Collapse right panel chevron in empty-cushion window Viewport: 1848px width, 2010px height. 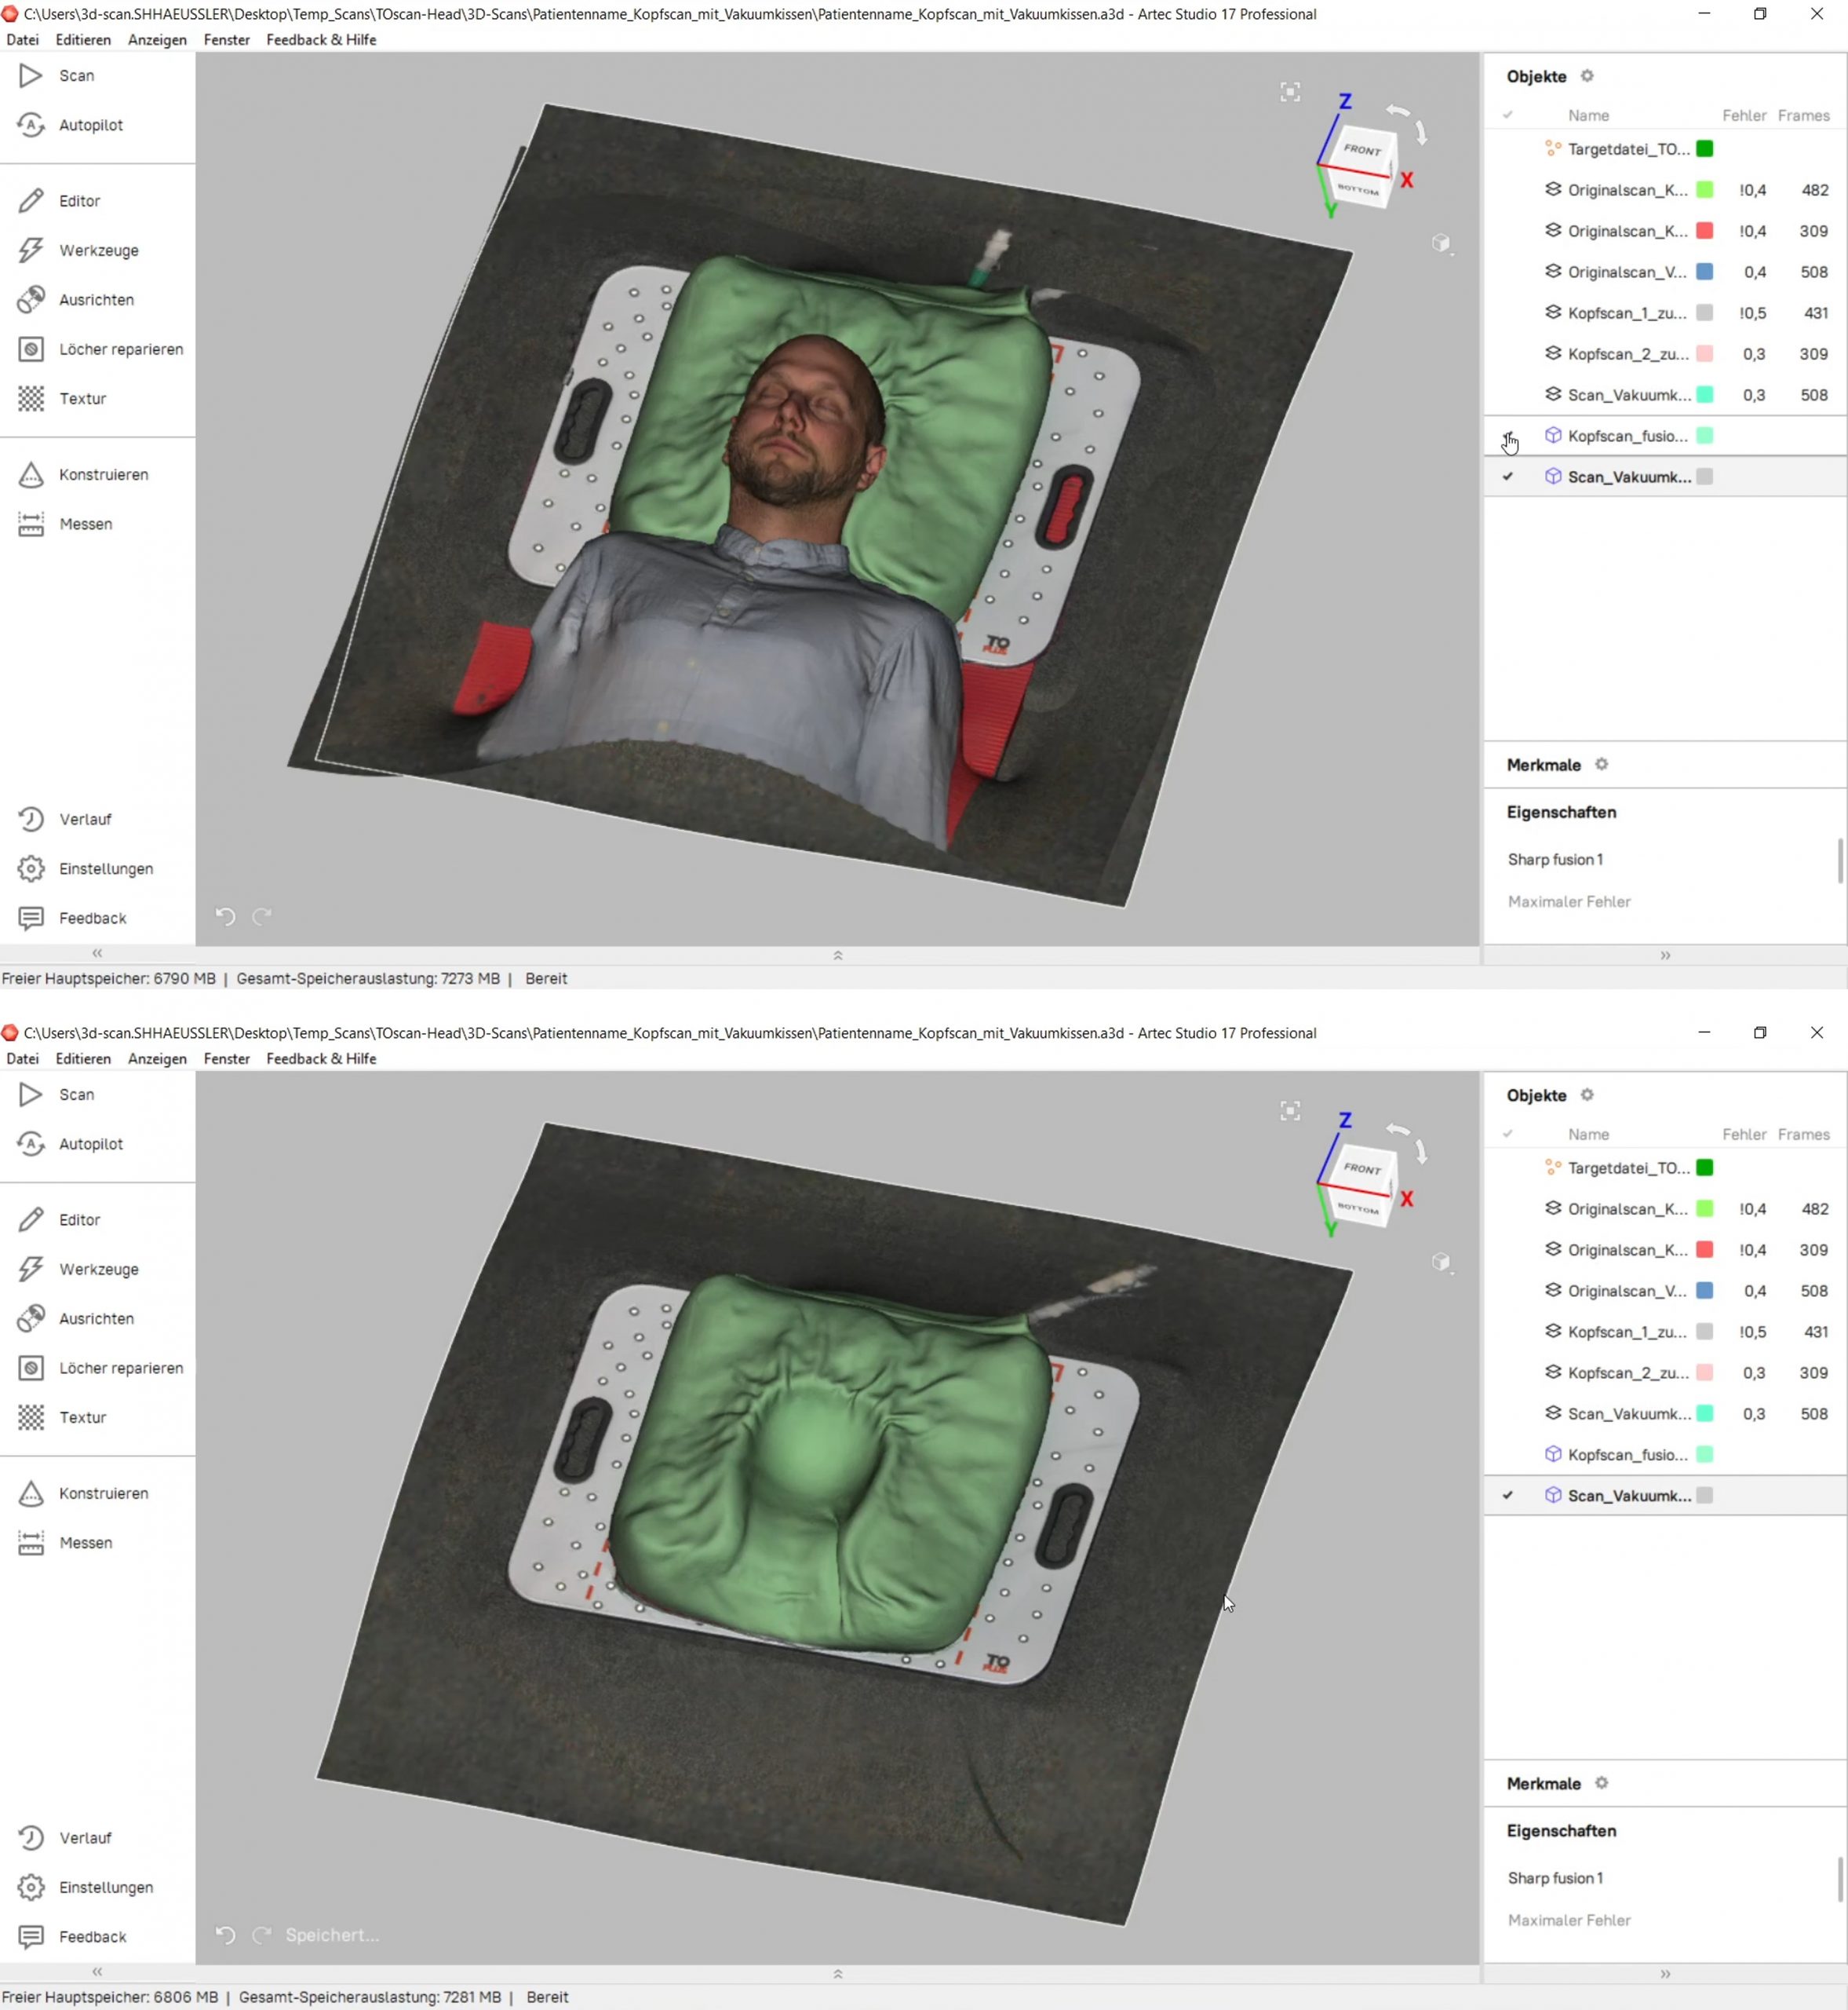[x=1665, y=1974]
